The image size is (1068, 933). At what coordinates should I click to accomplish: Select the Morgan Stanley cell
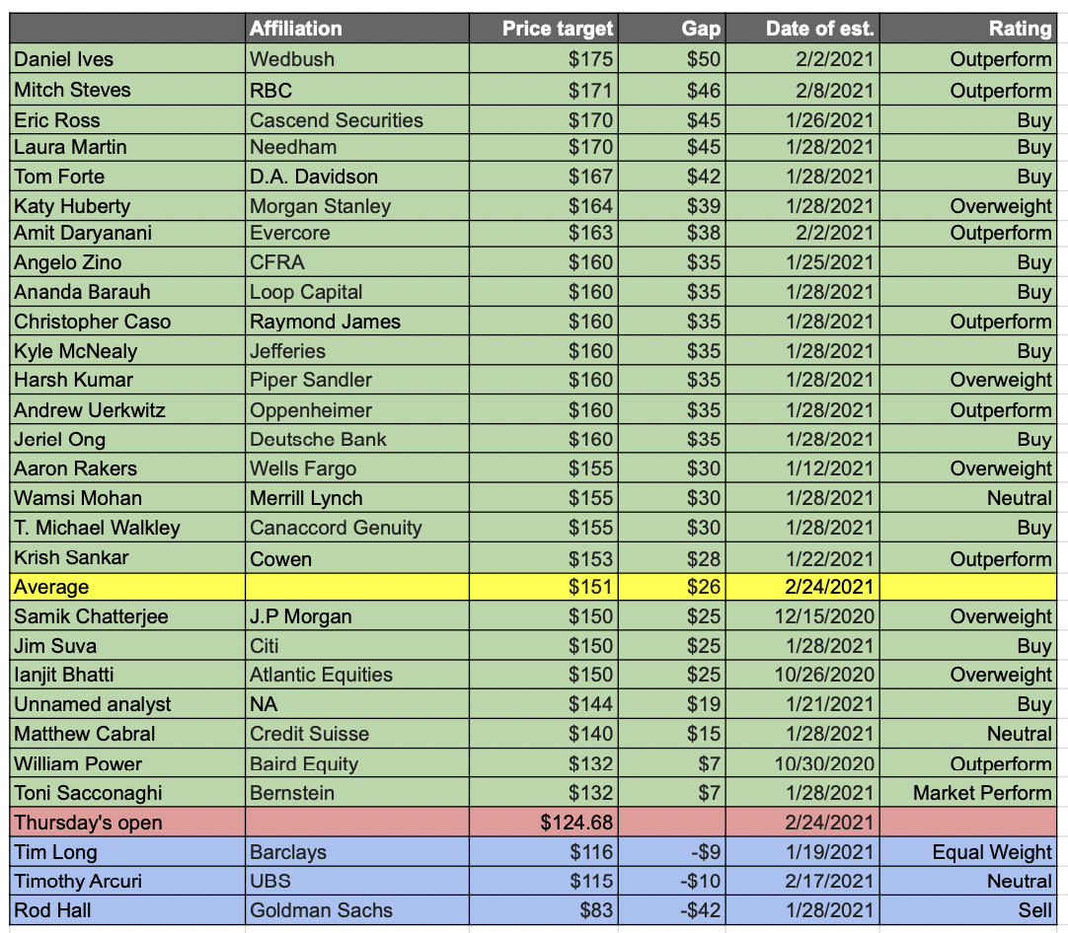tap(357, 205)
